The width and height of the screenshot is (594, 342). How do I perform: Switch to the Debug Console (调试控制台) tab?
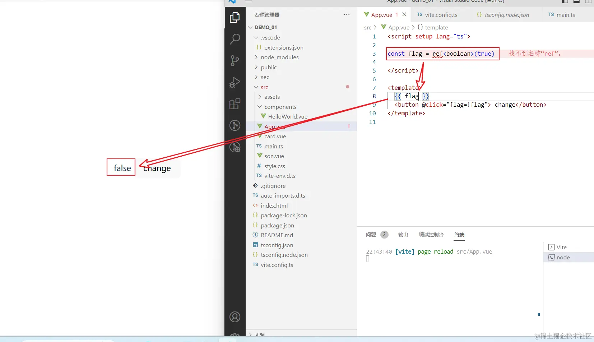[x=431, y=235]
